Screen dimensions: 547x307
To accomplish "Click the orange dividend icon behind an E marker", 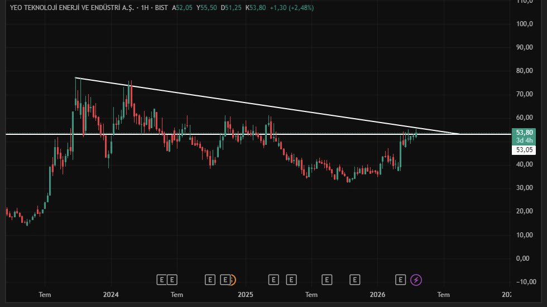I will click(x=233, y=280).
